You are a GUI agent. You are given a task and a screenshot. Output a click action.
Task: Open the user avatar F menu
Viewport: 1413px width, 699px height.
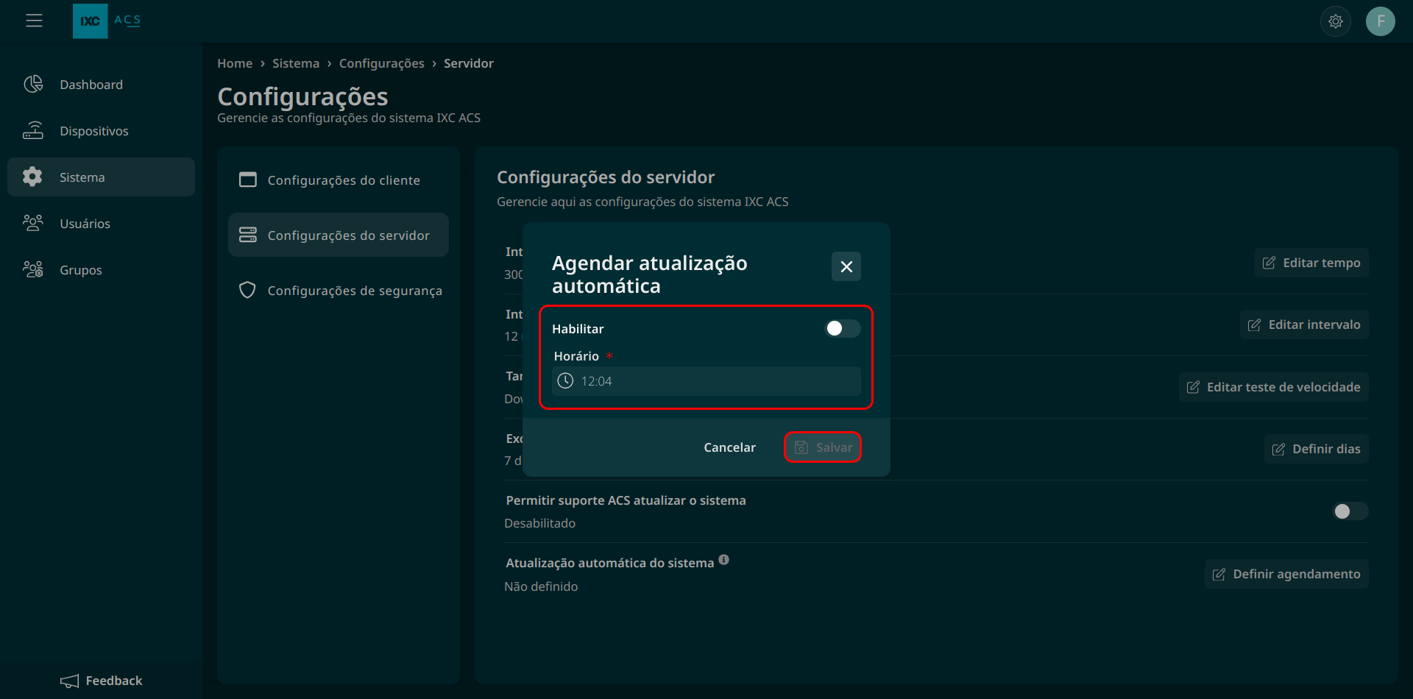coord(1381,21)
